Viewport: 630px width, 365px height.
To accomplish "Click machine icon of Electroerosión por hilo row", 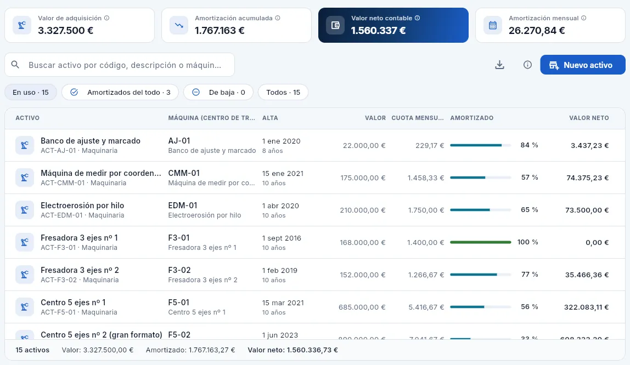I will point(25,210).
